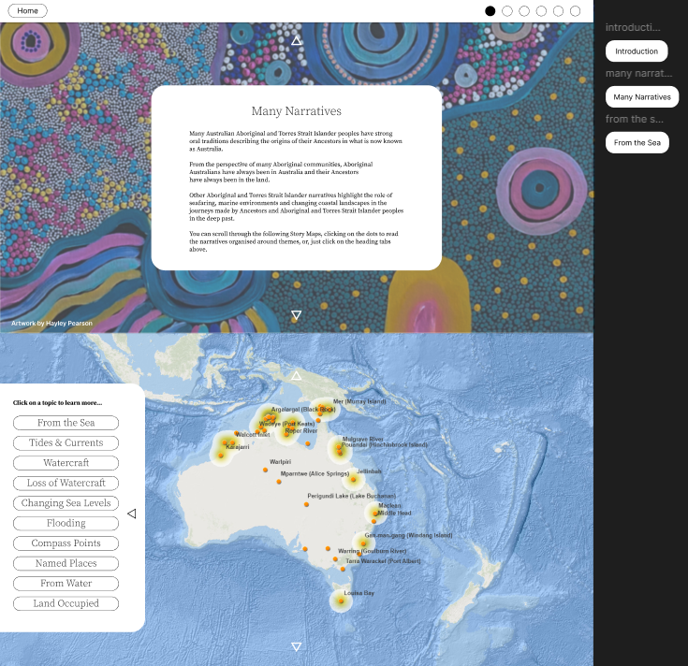688x666 pixels.
Task: Select the Tides & Currents topic
Action: point(66,442)
